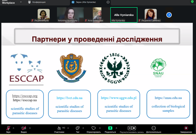
Task: Unmute the microphone (Звук) icon
Action: pos(9,128)
